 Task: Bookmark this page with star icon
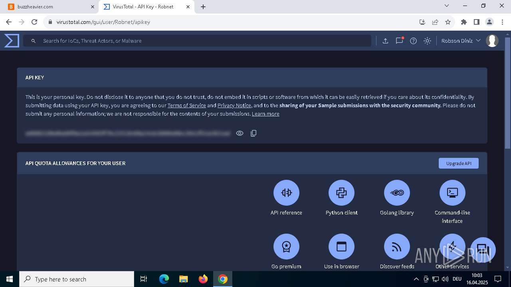click(448, 22)
